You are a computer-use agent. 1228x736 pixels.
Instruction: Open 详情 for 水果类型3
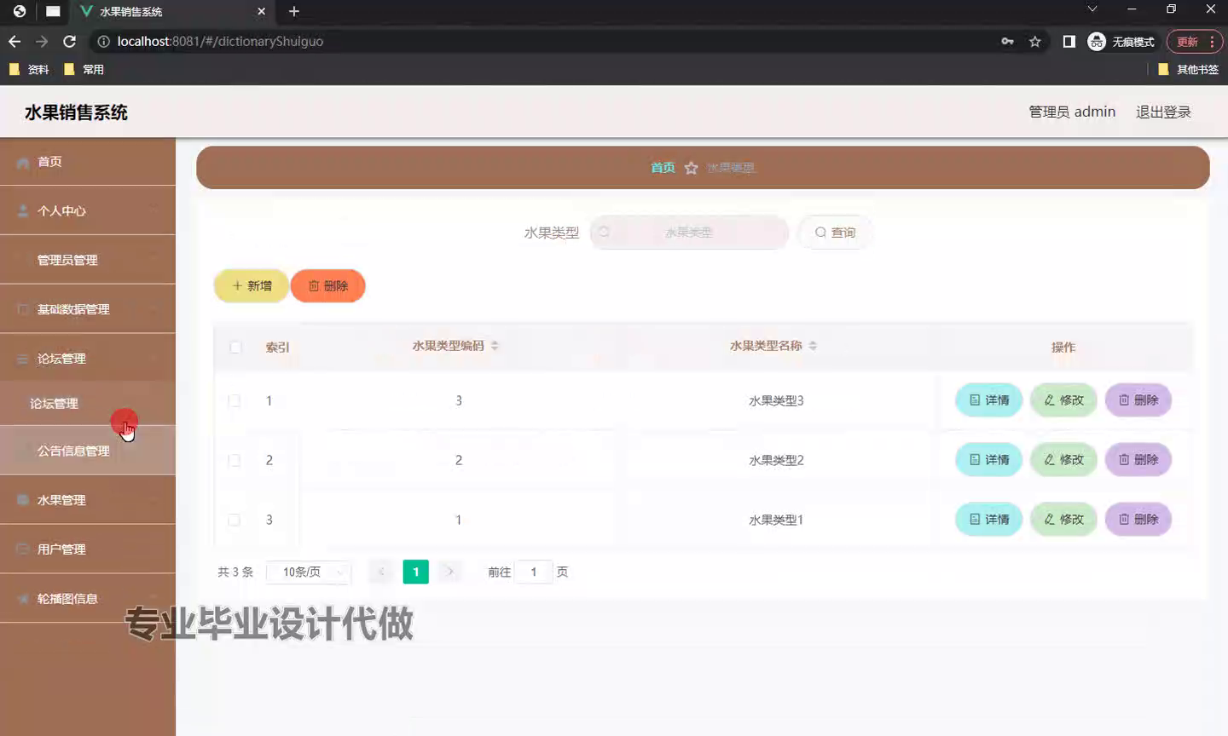click(x=989, y=400)
